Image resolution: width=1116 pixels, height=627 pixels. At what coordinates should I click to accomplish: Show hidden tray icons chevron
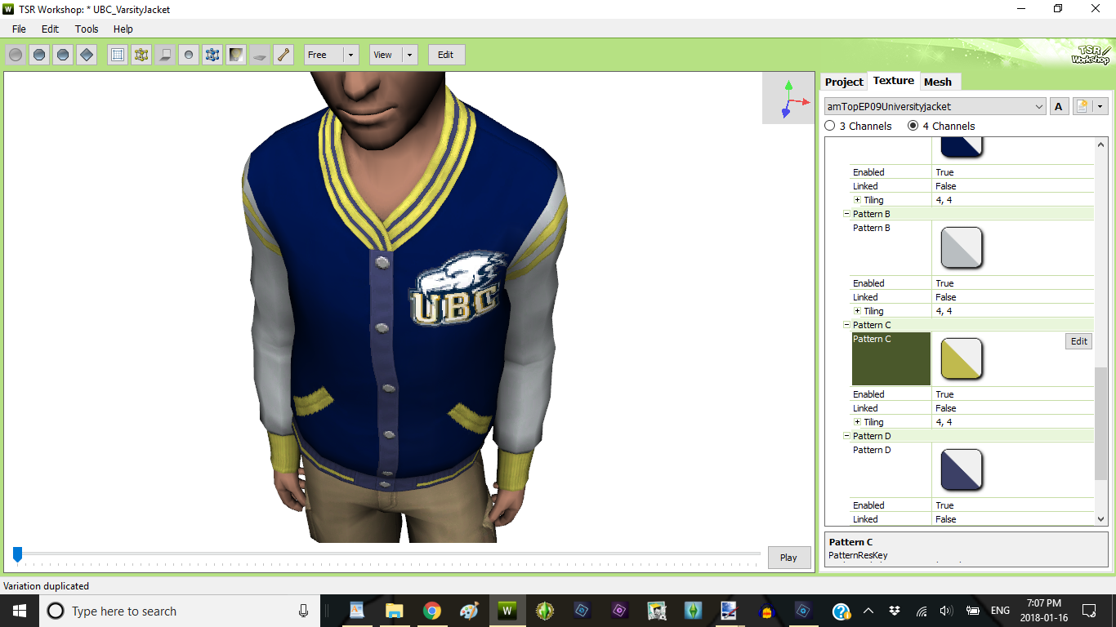868,611
